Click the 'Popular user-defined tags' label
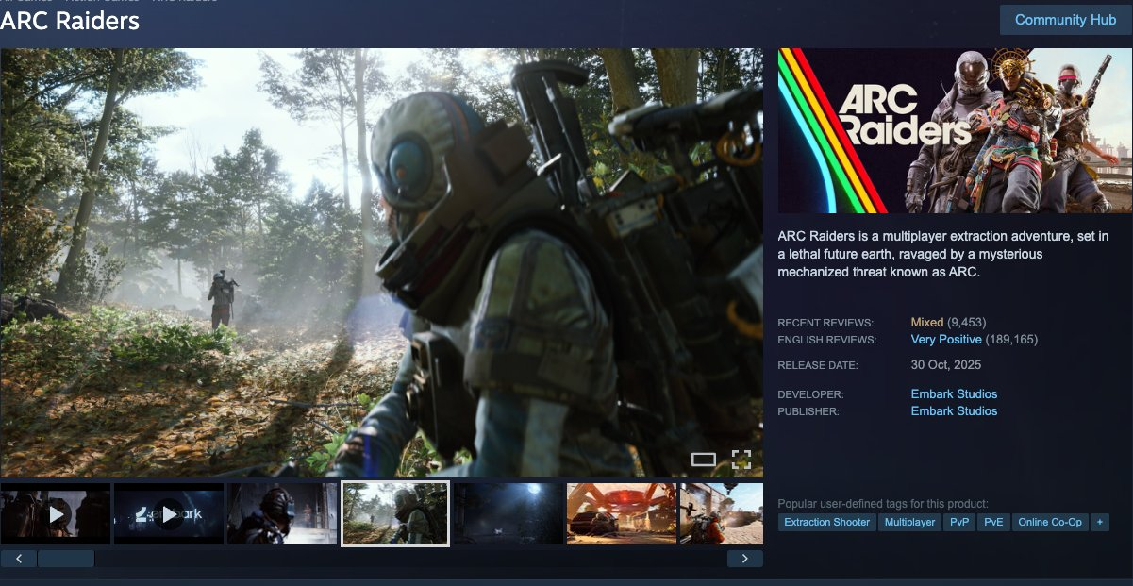 click(883, 504)
